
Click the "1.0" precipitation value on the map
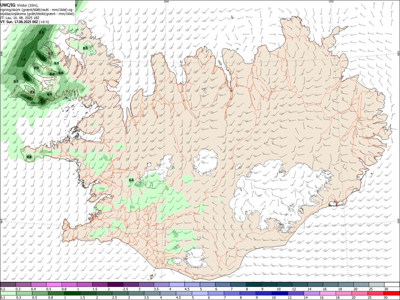[x=23, y=59]
